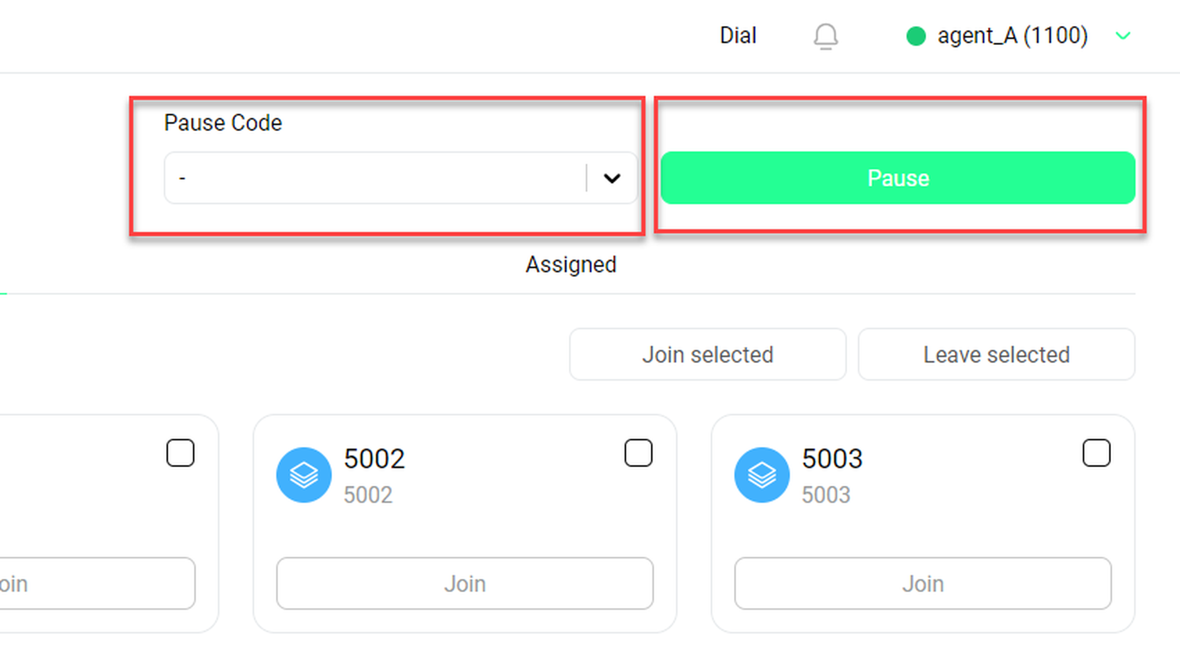This screenshot has height=657, width=1180.
Task: Tick the 5002 queue checkbox
Action: pos(638,453)
